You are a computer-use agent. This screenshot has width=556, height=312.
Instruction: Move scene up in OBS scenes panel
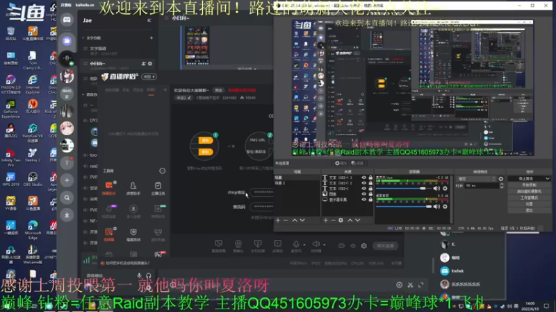coord(295,220)
